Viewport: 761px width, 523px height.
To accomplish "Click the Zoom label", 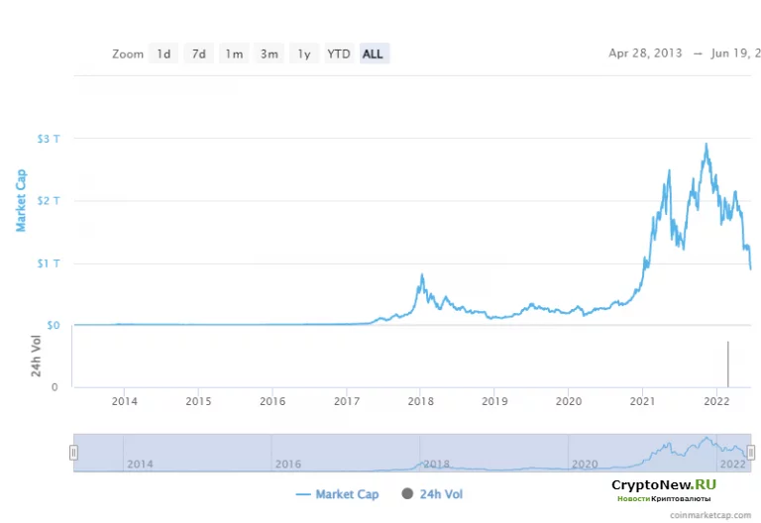I will 128,53.
